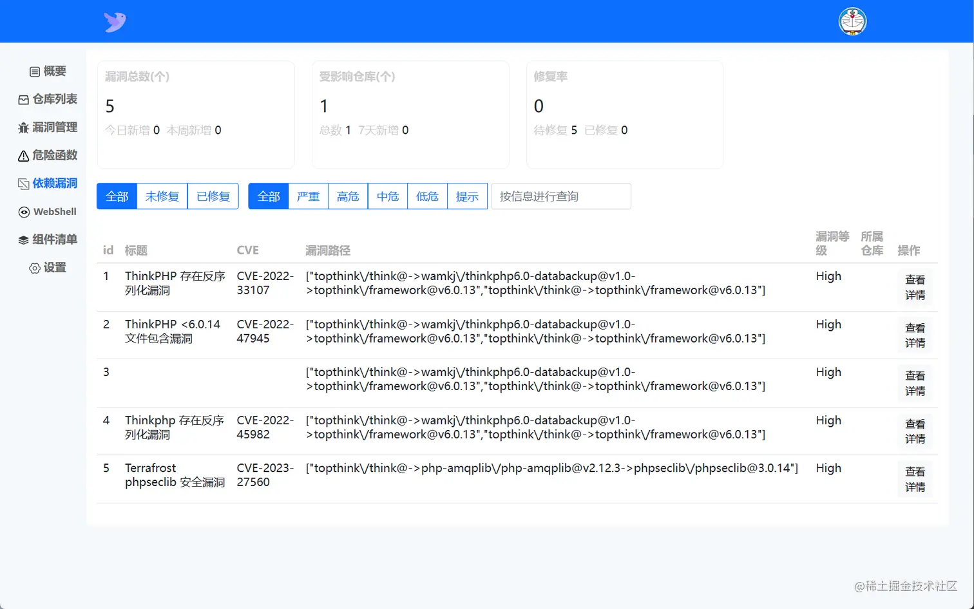
Task: Click title ThinkPHP 存在反序列化漏洞
Action: click(175, 283)
